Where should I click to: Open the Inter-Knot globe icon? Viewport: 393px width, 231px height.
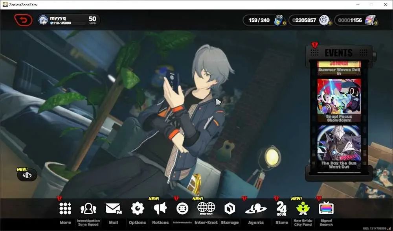pos(206,208)
